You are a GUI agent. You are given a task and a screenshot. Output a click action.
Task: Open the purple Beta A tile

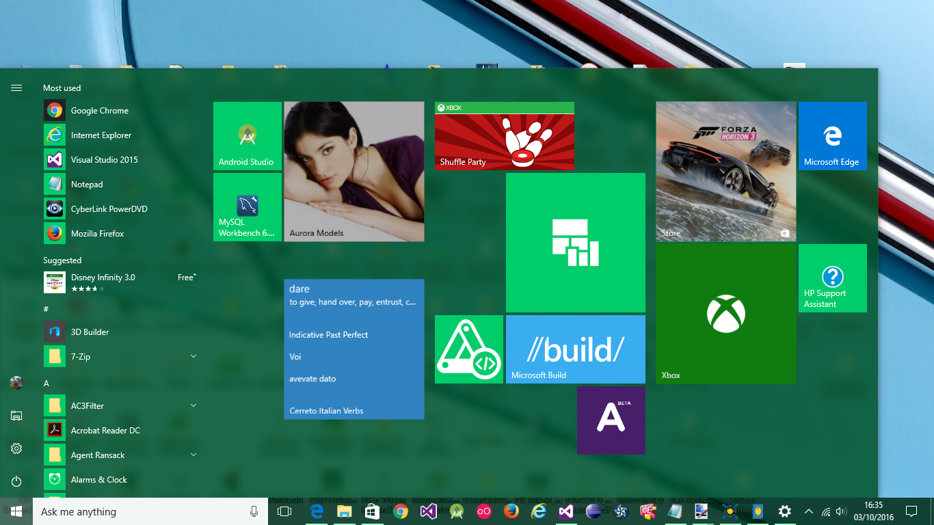tap(611, 420)
